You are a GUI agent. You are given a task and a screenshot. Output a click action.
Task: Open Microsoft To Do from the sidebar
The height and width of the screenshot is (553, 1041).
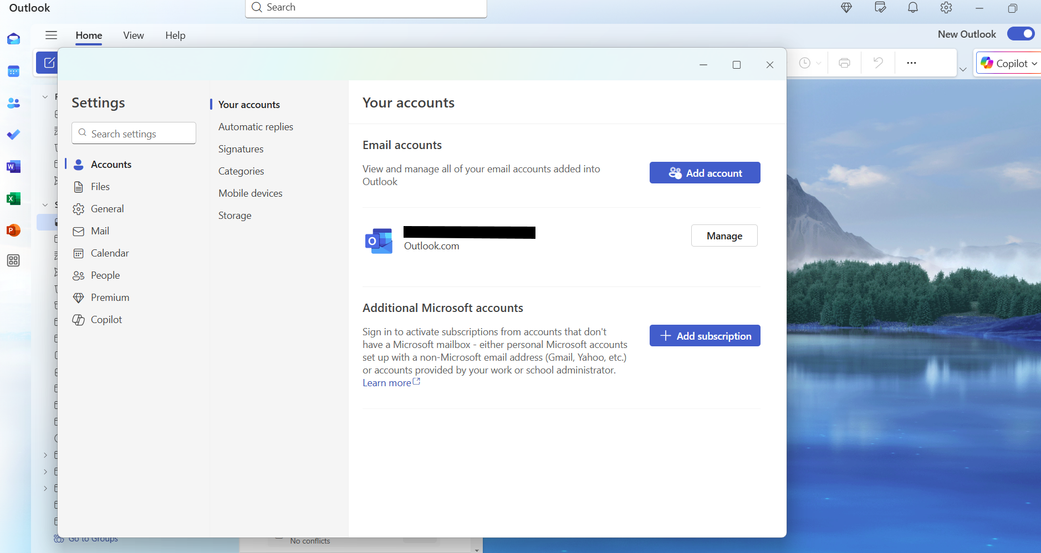tap(13, 135)
